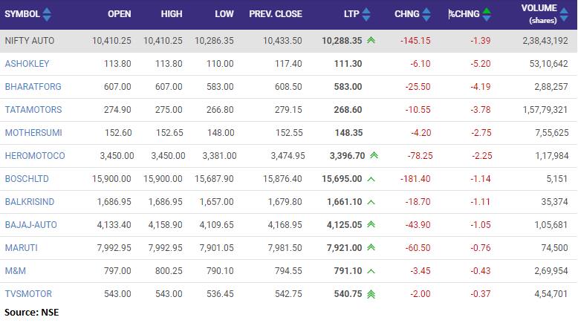Click the LTP header label
Viewport: 578px width, 323px height.
351,14
